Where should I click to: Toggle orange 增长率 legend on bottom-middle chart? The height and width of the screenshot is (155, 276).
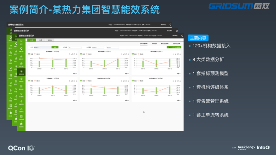coord(89,81)
